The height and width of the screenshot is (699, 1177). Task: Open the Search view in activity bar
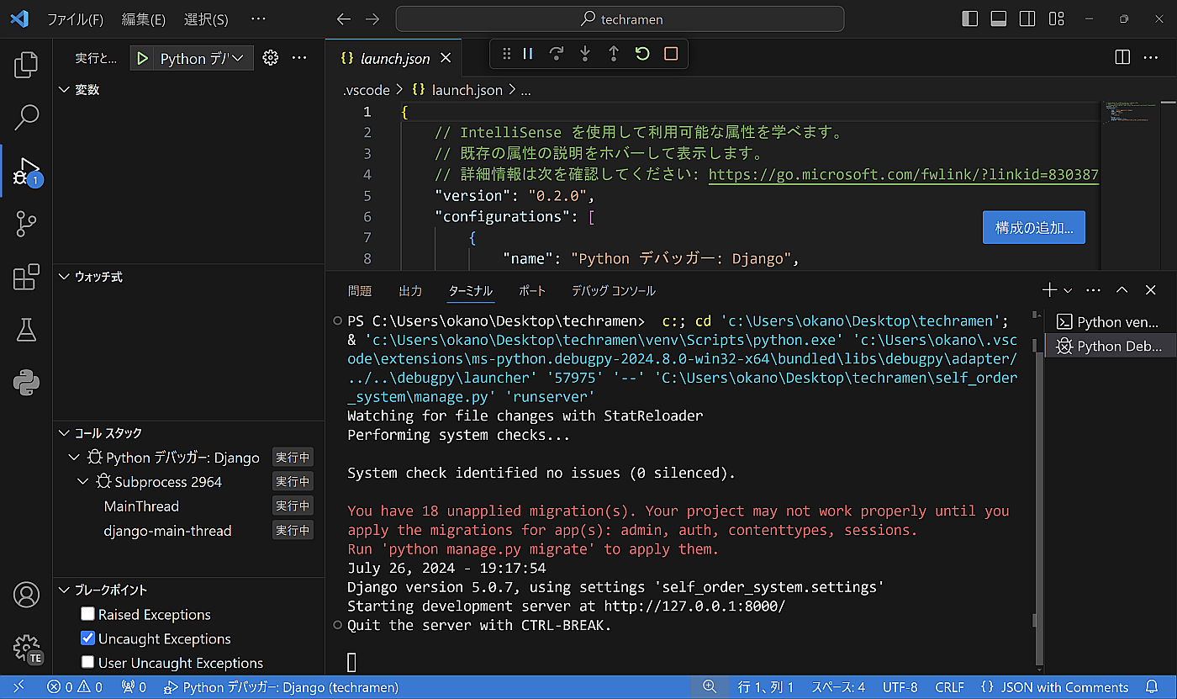tap(26, 117)
